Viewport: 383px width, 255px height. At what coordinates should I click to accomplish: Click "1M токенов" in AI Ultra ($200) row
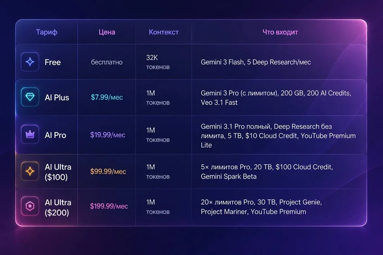tap(158, 207)
